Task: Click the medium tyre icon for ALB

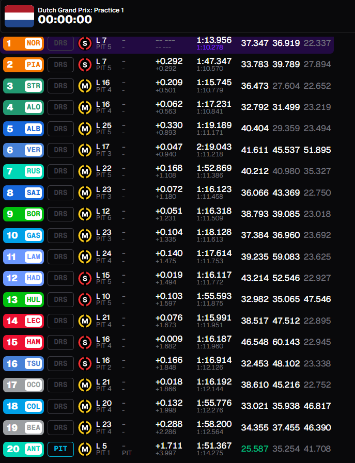Action: tap(85, 129)
